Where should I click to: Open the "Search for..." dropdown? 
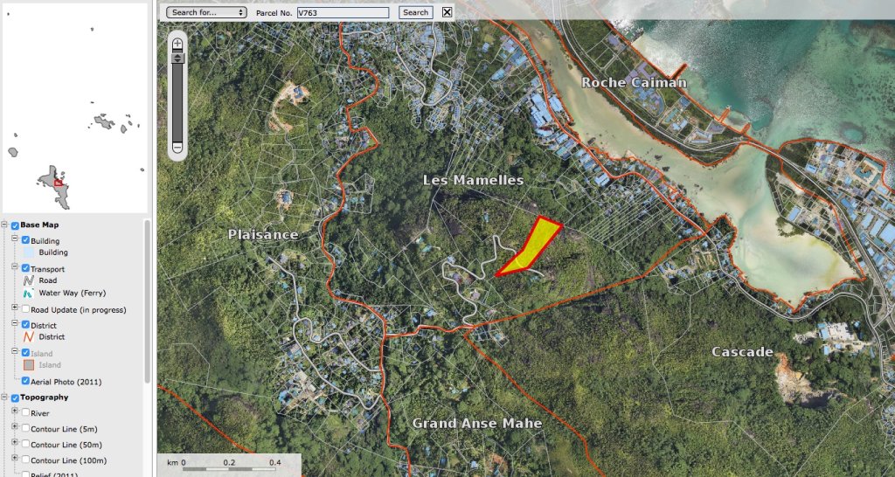[x=206, y=12]
